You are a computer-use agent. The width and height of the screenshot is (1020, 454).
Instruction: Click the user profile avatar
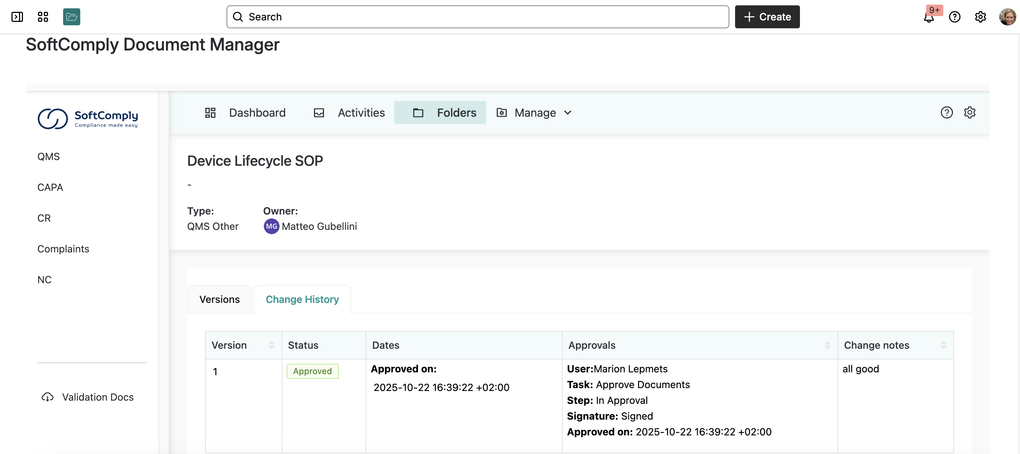(1007, 16)
